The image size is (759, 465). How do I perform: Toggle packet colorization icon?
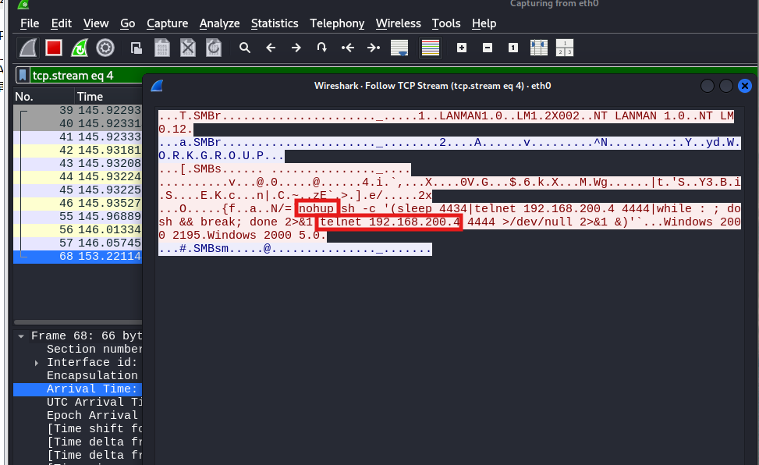click(x=431, y=48)
